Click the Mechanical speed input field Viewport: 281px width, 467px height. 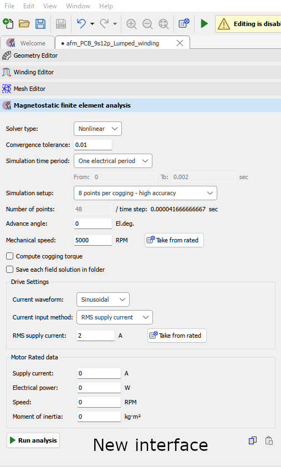point(93,240)
